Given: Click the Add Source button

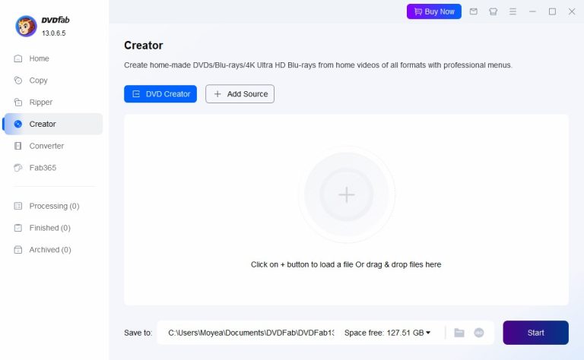Looking at the screenshot, I should tap(240, 93).
